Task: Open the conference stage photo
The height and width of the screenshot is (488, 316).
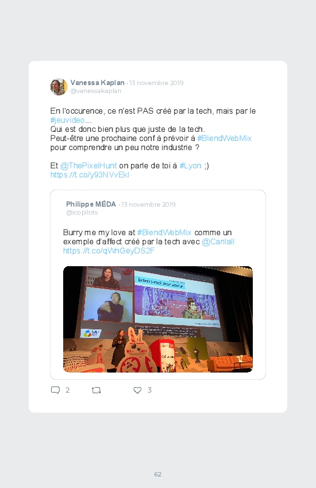Action: [x=158, y=319]
